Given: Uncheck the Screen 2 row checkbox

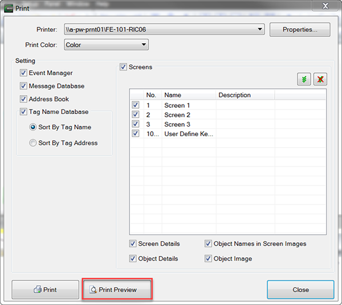Looking at the screenshot, I should coord(135,115).
